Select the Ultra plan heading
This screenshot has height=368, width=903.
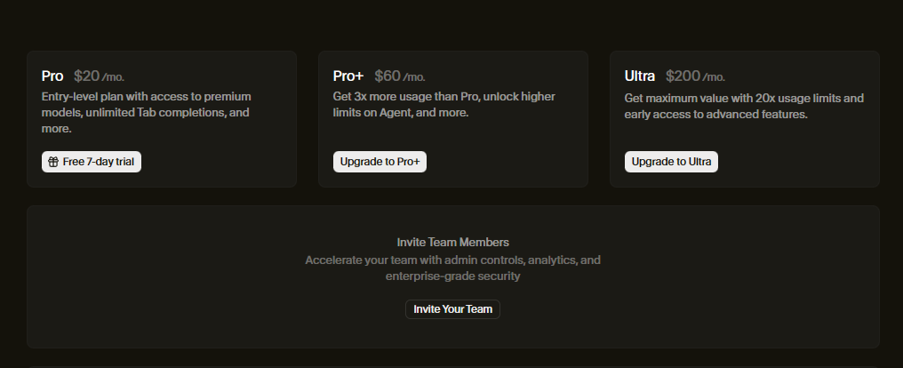pyautogui.click(x=640, y=76)
